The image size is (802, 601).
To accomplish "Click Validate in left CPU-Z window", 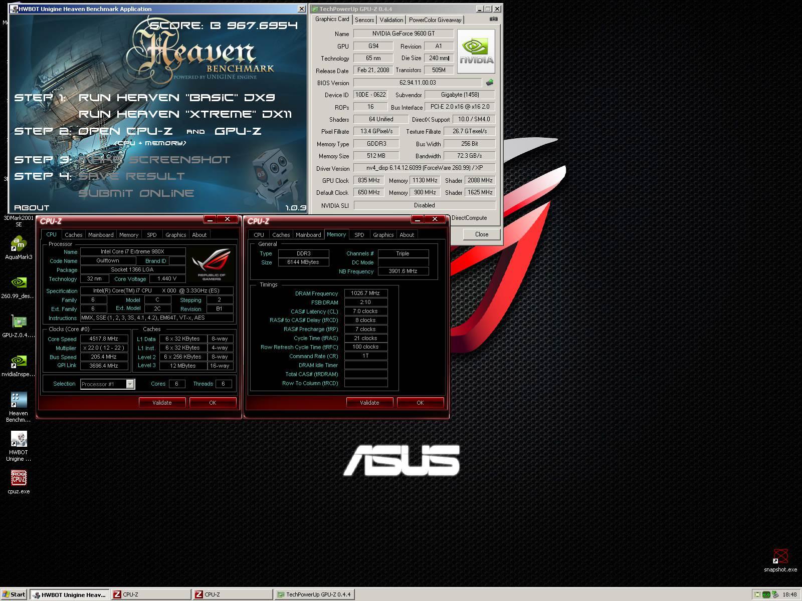I will point(162,403).
